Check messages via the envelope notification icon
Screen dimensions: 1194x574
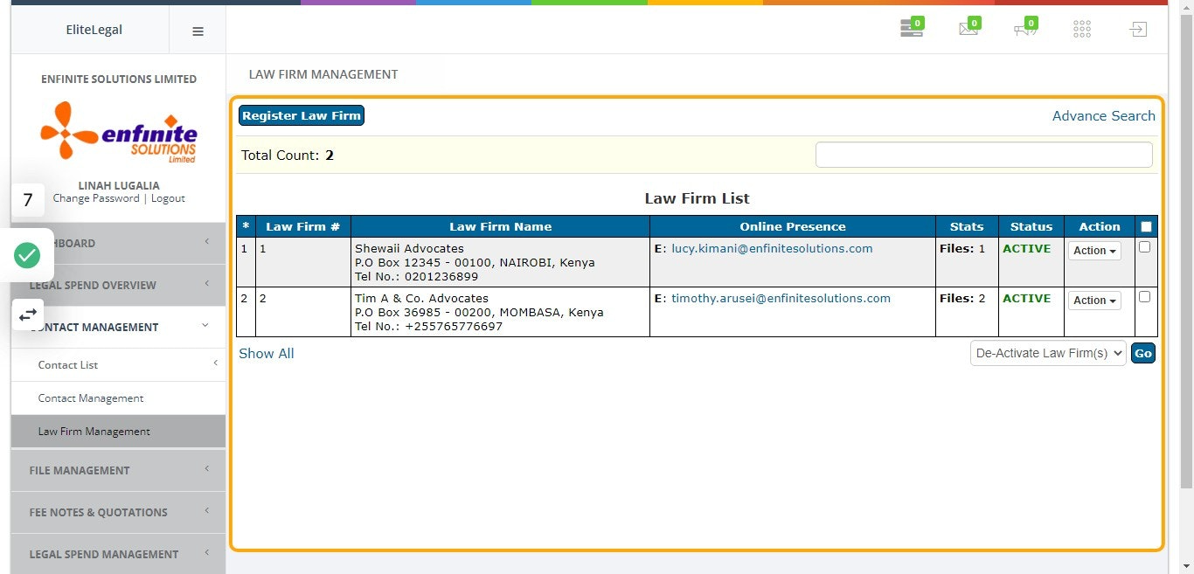tap(968, 27)
